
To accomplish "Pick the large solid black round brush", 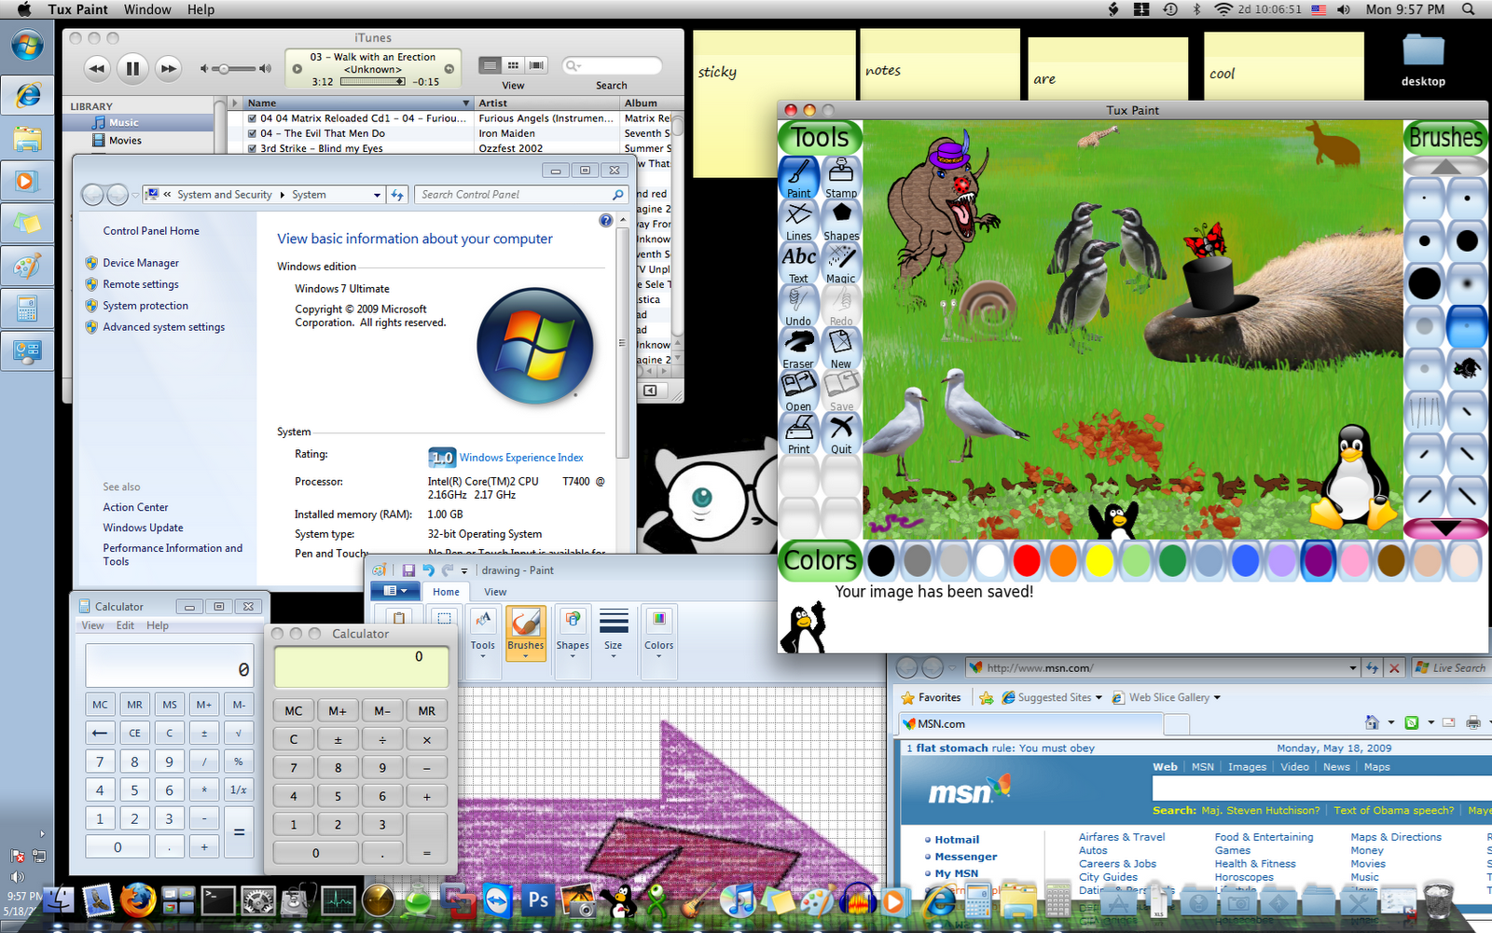I will [x=1424, y=283].
